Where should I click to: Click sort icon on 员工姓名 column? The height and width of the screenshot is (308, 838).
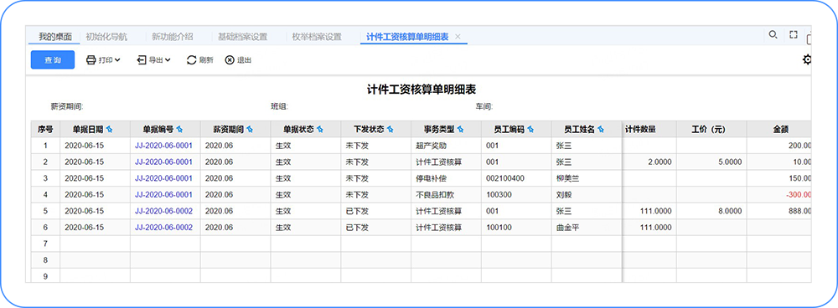(601, 129)
